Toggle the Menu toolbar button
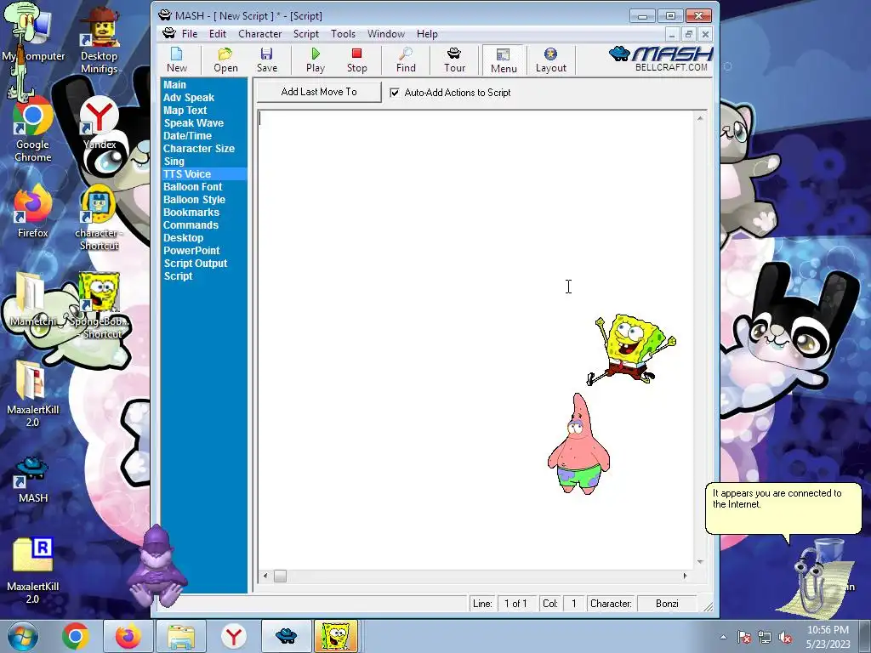Viewport: 871px width, 653px height. [x=504, y=60]
